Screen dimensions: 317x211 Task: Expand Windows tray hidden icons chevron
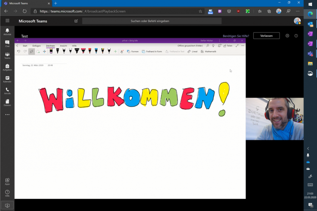(x=308, y=148)
